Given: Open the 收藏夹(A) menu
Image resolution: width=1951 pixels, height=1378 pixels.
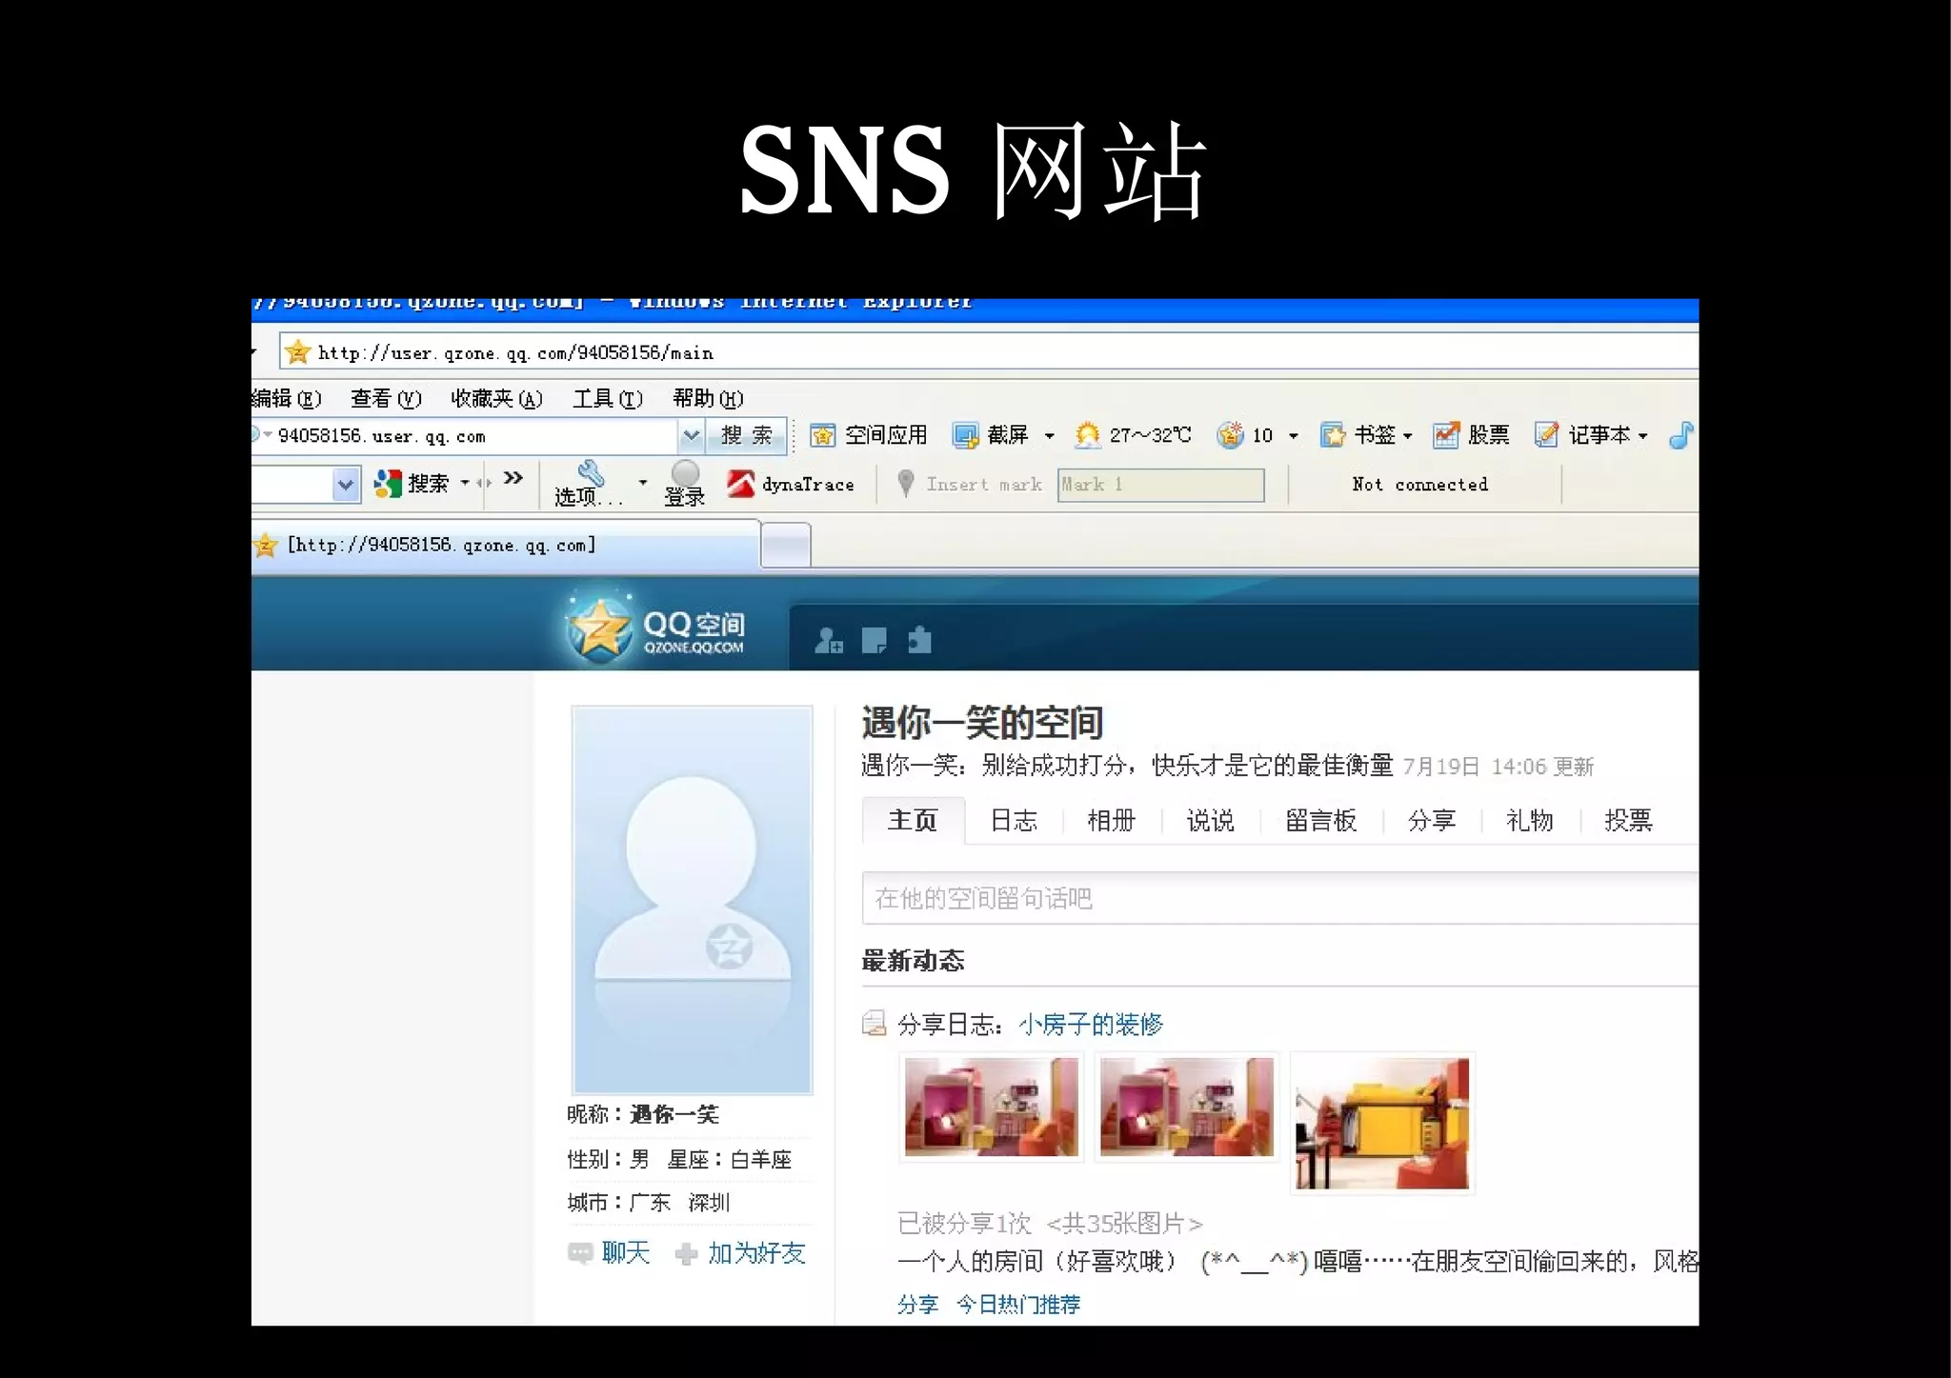Looking at the screenshot, I should tap(496, 398).
